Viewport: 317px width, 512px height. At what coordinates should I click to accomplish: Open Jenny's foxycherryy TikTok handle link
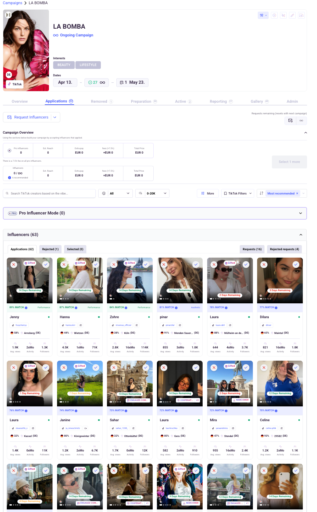pyautogui.click(x=19, y=325)
